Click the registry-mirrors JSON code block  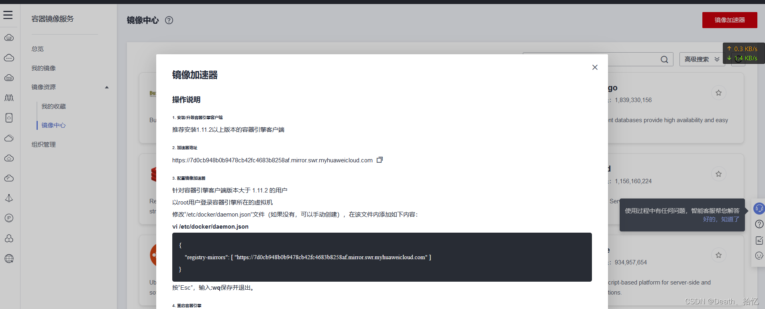[x=382, y=257]
